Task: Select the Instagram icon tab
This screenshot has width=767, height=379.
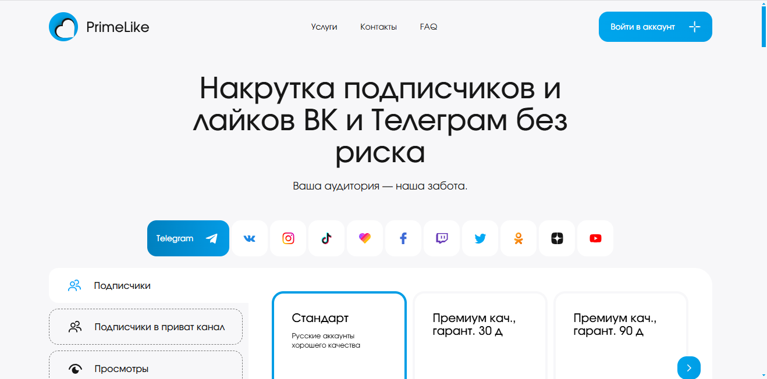Action: [288, 238]
